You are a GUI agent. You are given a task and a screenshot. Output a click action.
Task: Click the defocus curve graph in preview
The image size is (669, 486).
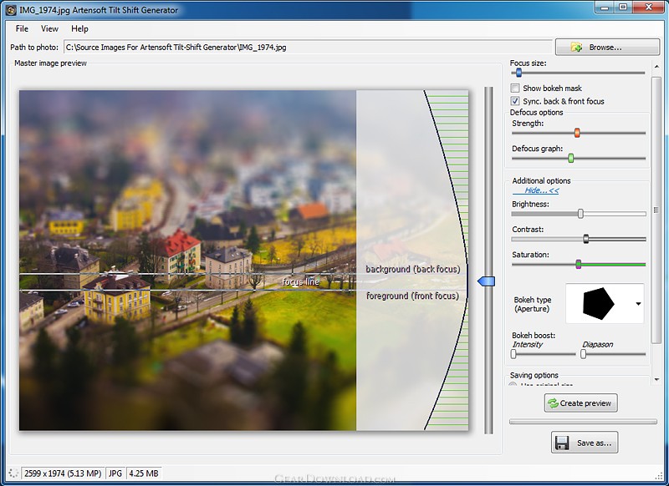pyautogui.click(x=447, y=260)
